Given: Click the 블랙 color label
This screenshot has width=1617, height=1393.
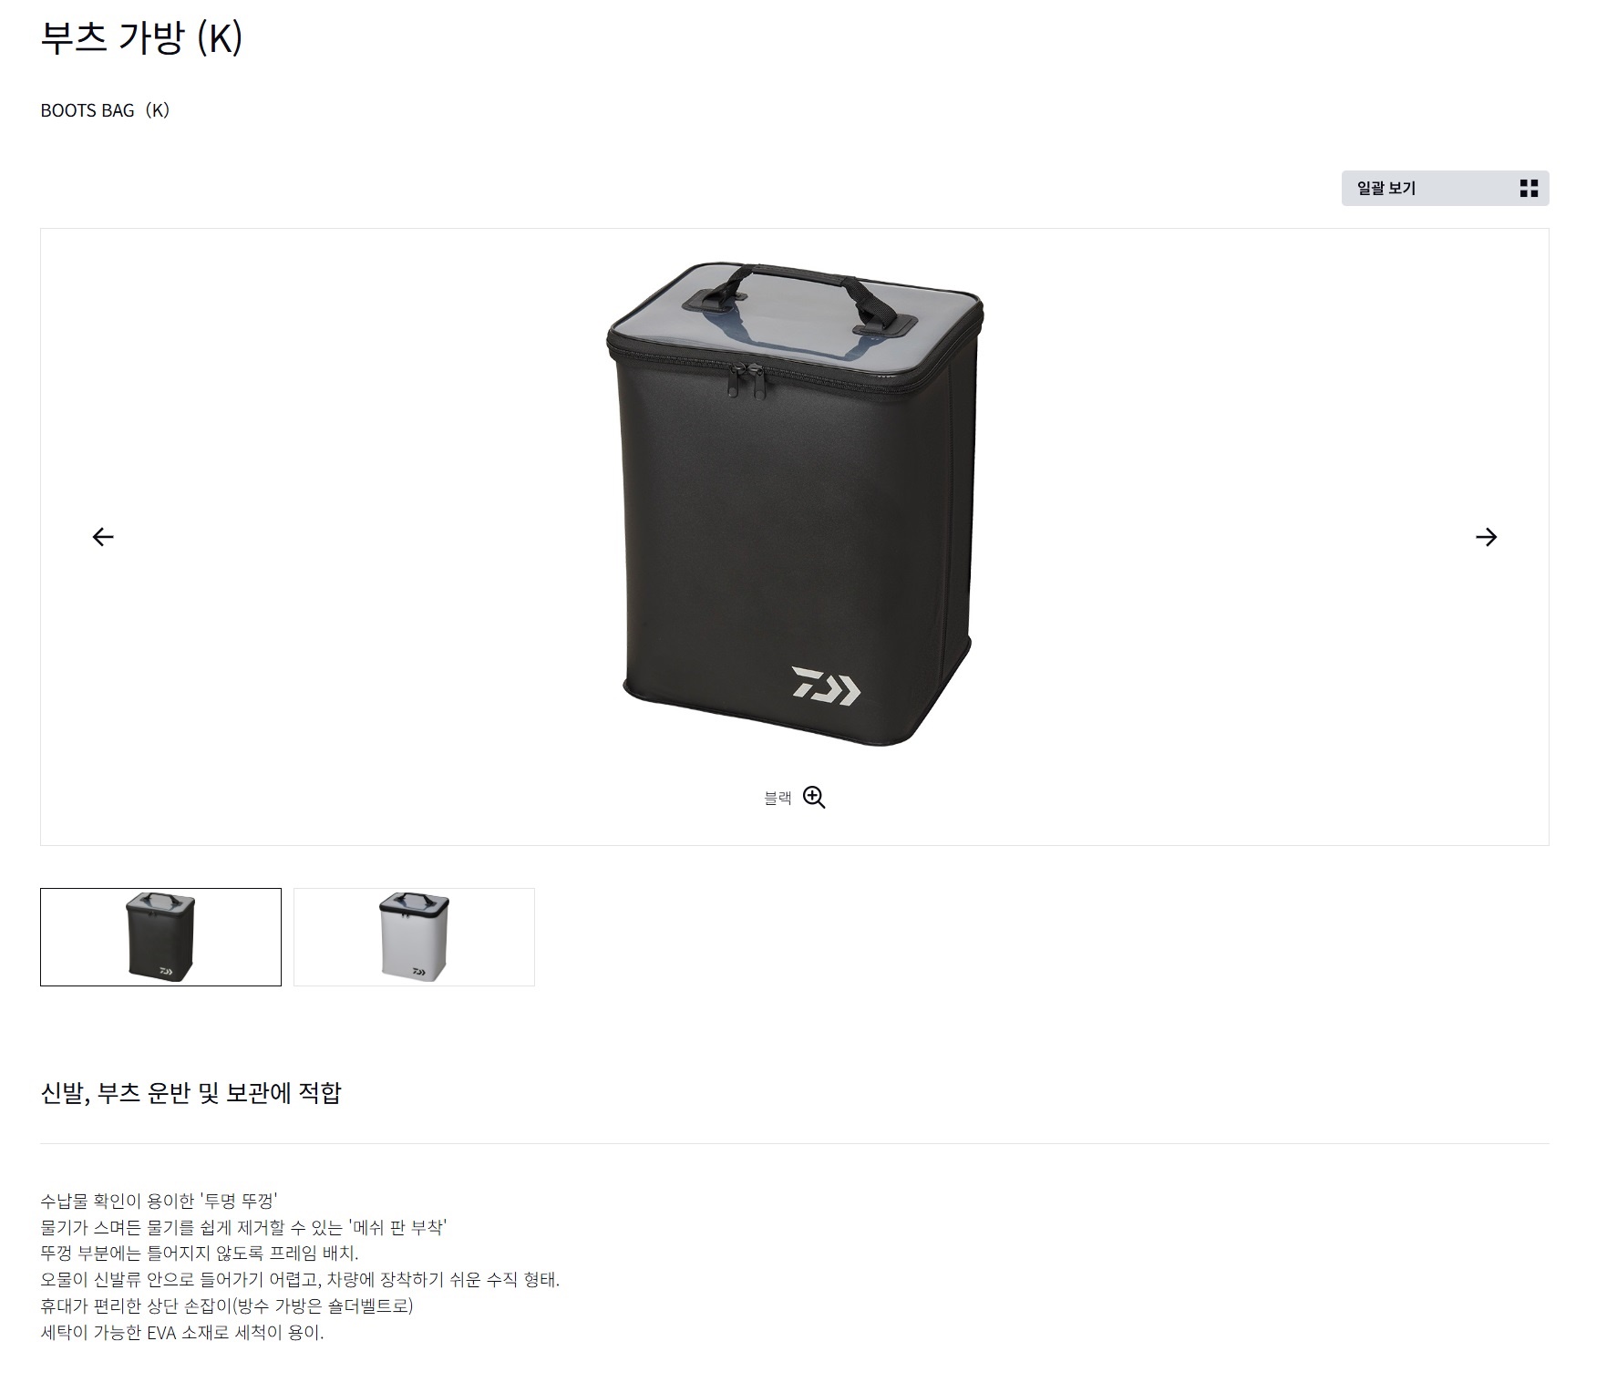Looking at the screenshot, I should (778, 799).
